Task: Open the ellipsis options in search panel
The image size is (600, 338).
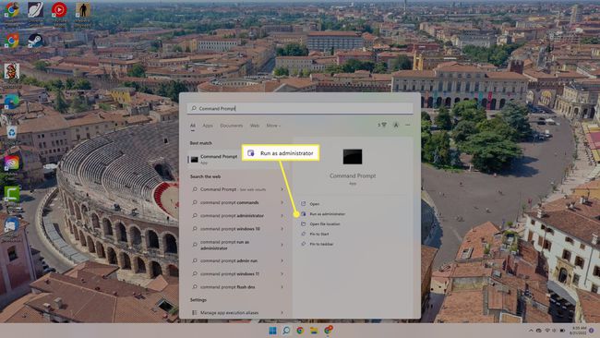Action: click(408, 126)
